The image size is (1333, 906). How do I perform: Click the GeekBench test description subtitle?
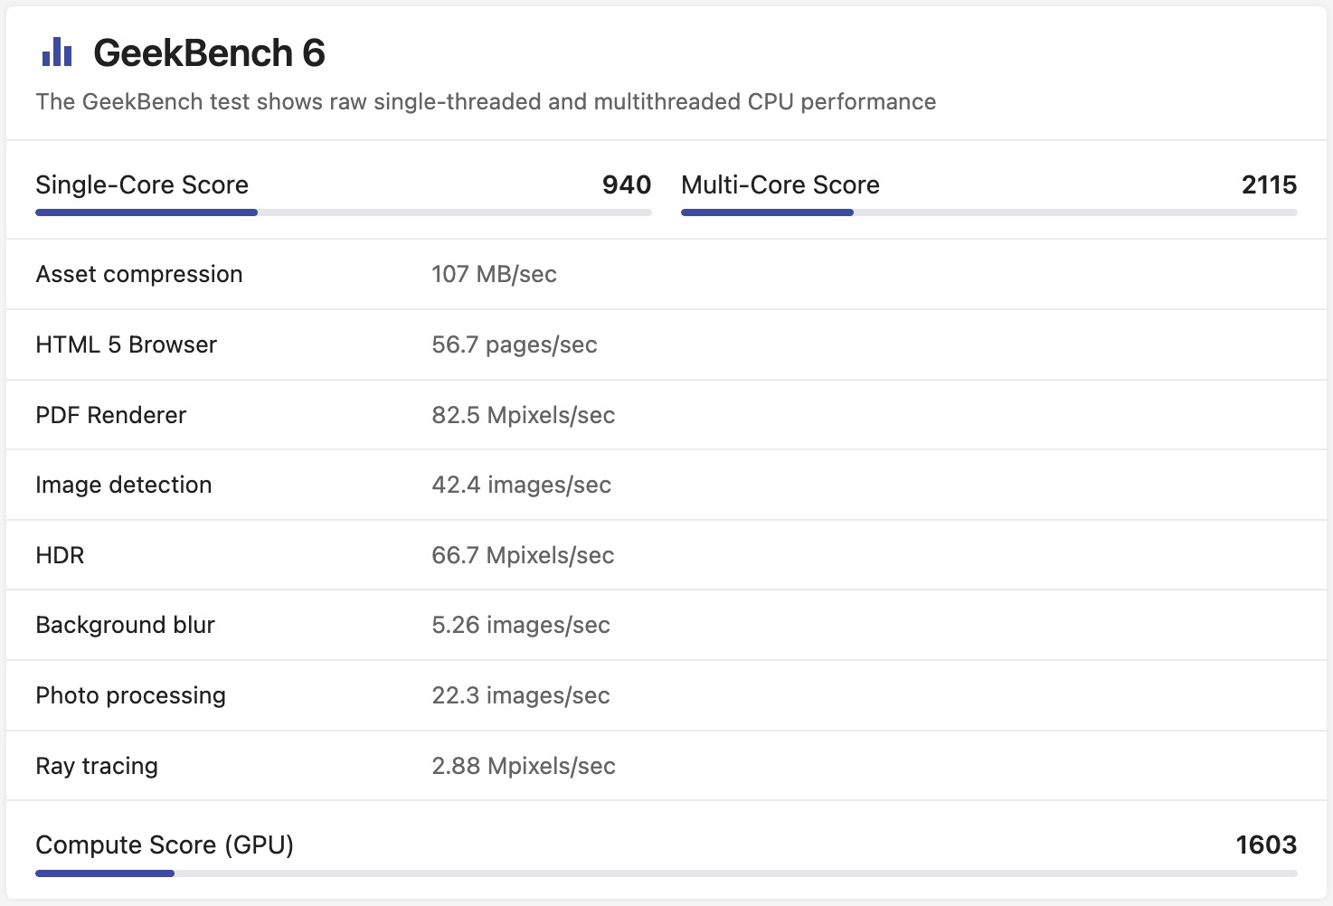coord(486,101)
